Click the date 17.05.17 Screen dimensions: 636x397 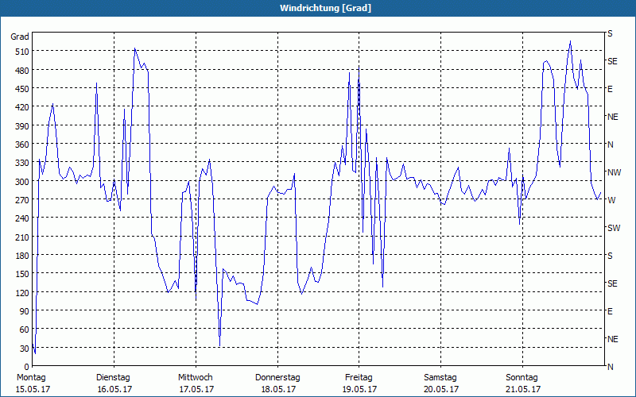point(196,389)
